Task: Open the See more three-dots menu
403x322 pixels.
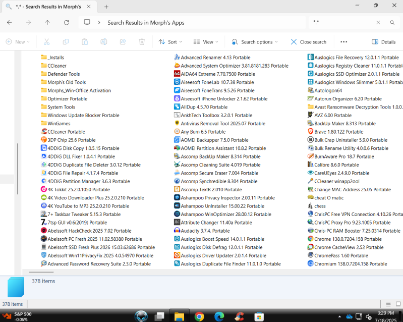Action: tap(343, 42)
